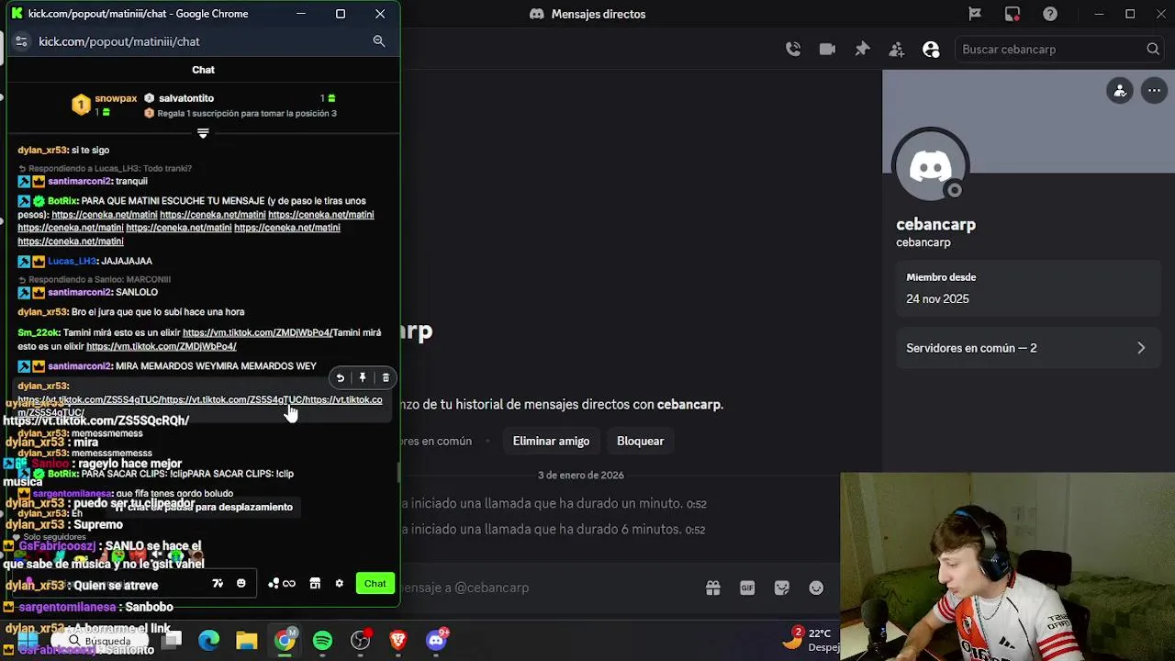Open Chrome site information icon
1175x661 pixels.
point(21,41)
